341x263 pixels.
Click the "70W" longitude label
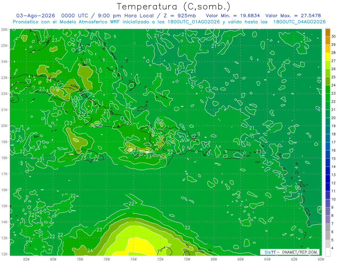point(187,259)
